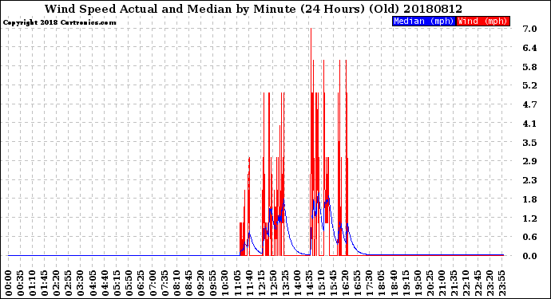Screen dimensions: 551x299
Task: Click the 5.8 y-axis label
Action: coord(529,67)
